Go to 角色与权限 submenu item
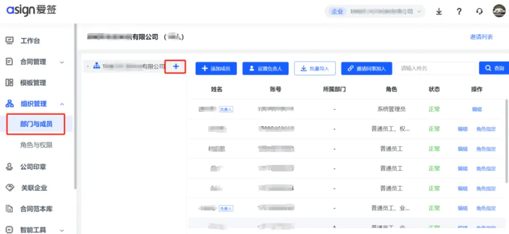509x234 pixels. 36,145
